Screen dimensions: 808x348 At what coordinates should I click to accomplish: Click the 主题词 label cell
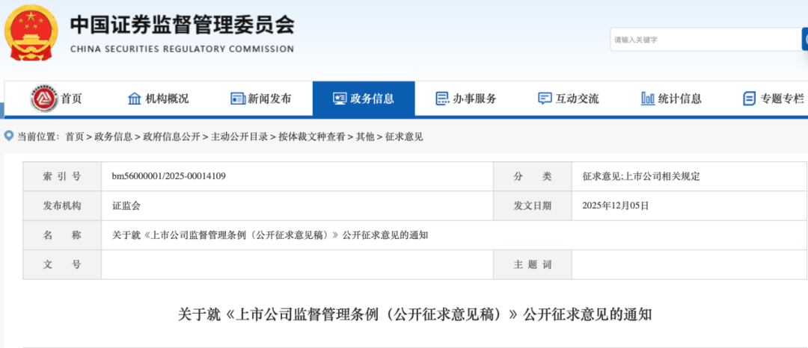[533, 264]
